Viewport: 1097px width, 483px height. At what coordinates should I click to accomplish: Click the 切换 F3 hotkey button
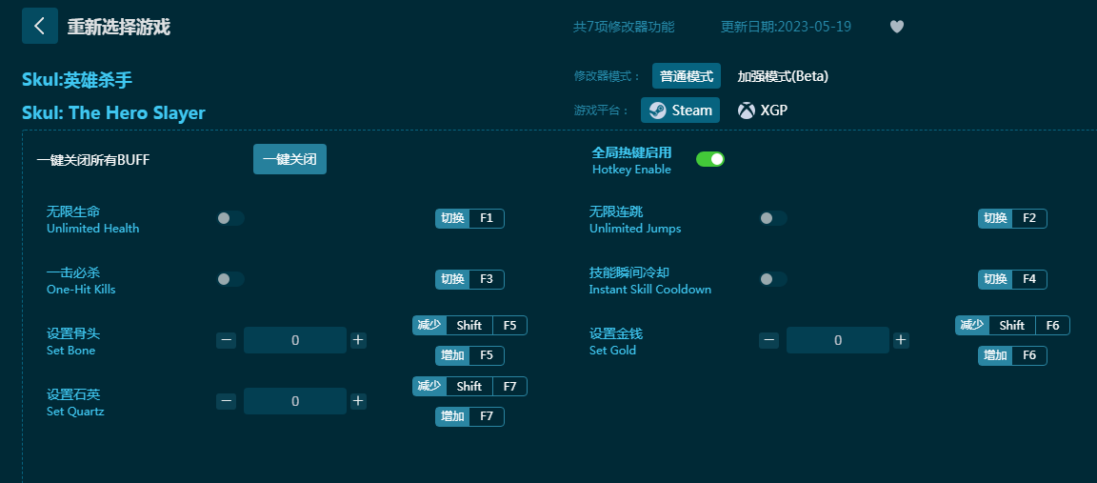coord(469,279)
